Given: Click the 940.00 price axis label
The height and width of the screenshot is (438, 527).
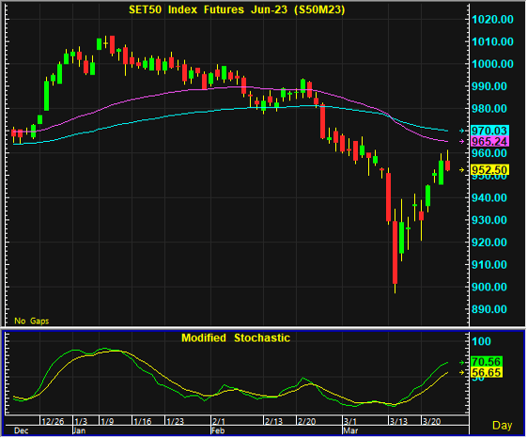Looking at the screenshot, I should point(489,197).
